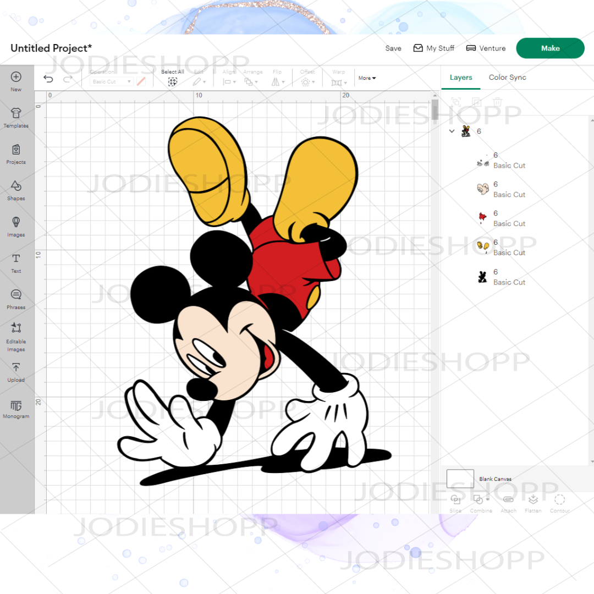Click the Flatten tool

533,503
